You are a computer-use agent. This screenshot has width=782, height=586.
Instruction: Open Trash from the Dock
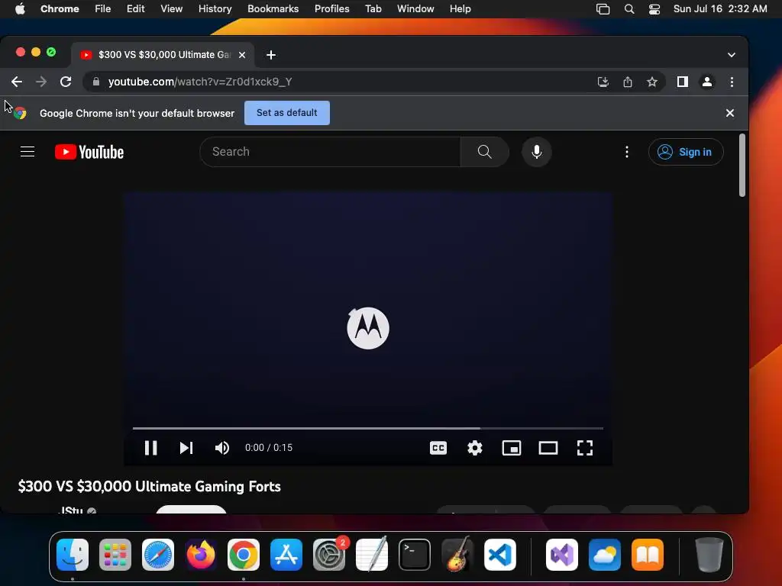[x=709, y=555]
